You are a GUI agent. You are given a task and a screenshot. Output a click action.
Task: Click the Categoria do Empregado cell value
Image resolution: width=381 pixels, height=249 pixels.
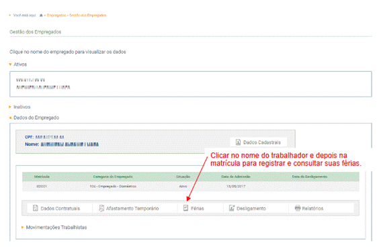113,187
